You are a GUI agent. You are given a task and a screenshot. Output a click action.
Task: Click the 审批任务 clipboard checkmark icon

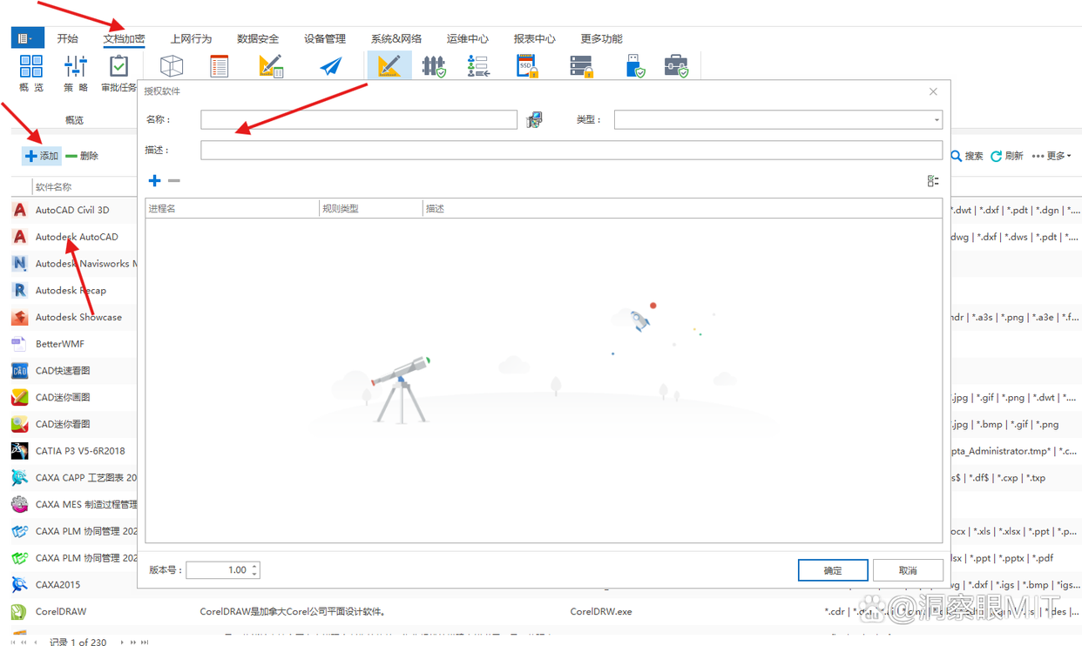pos(118,67)
